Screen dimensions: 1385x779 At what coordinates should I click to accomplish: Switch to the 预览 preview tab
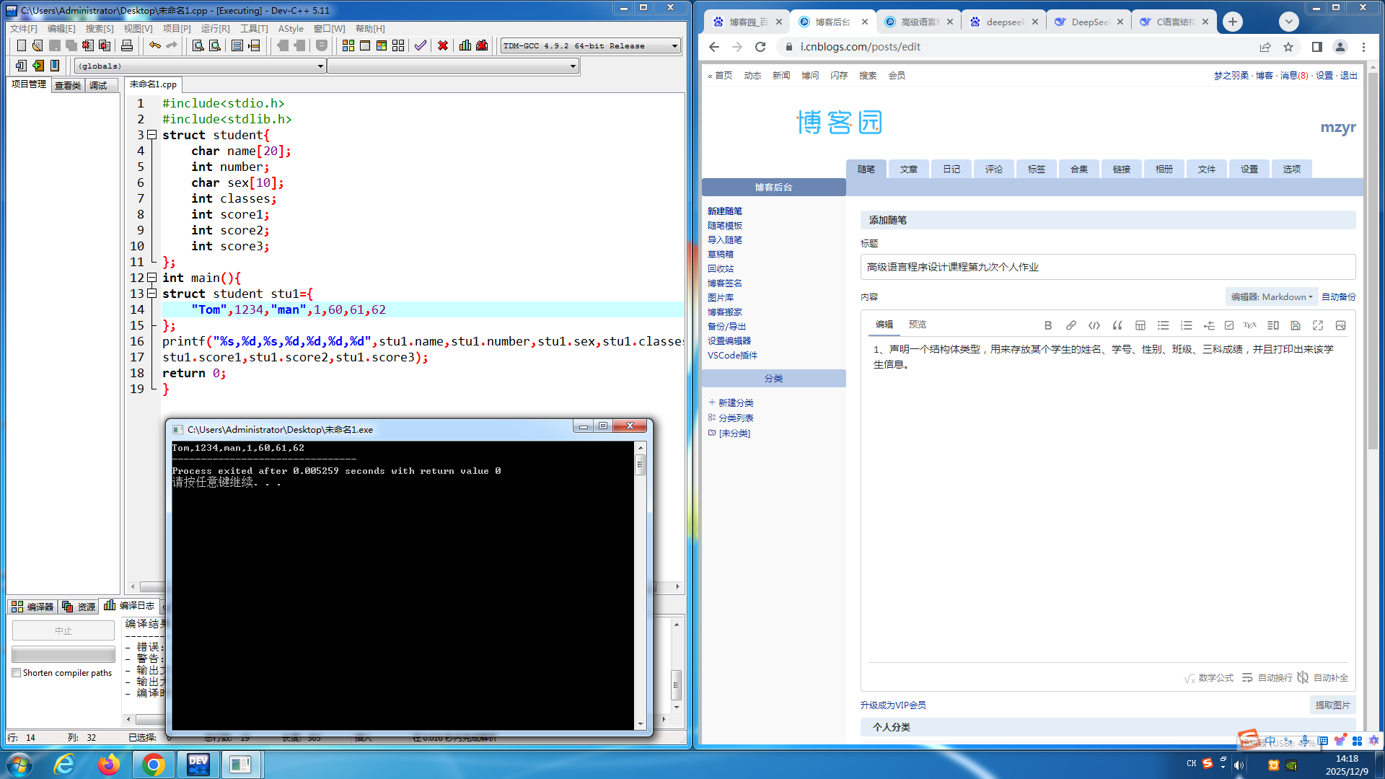pyautogui.click(x=917, y=325)
